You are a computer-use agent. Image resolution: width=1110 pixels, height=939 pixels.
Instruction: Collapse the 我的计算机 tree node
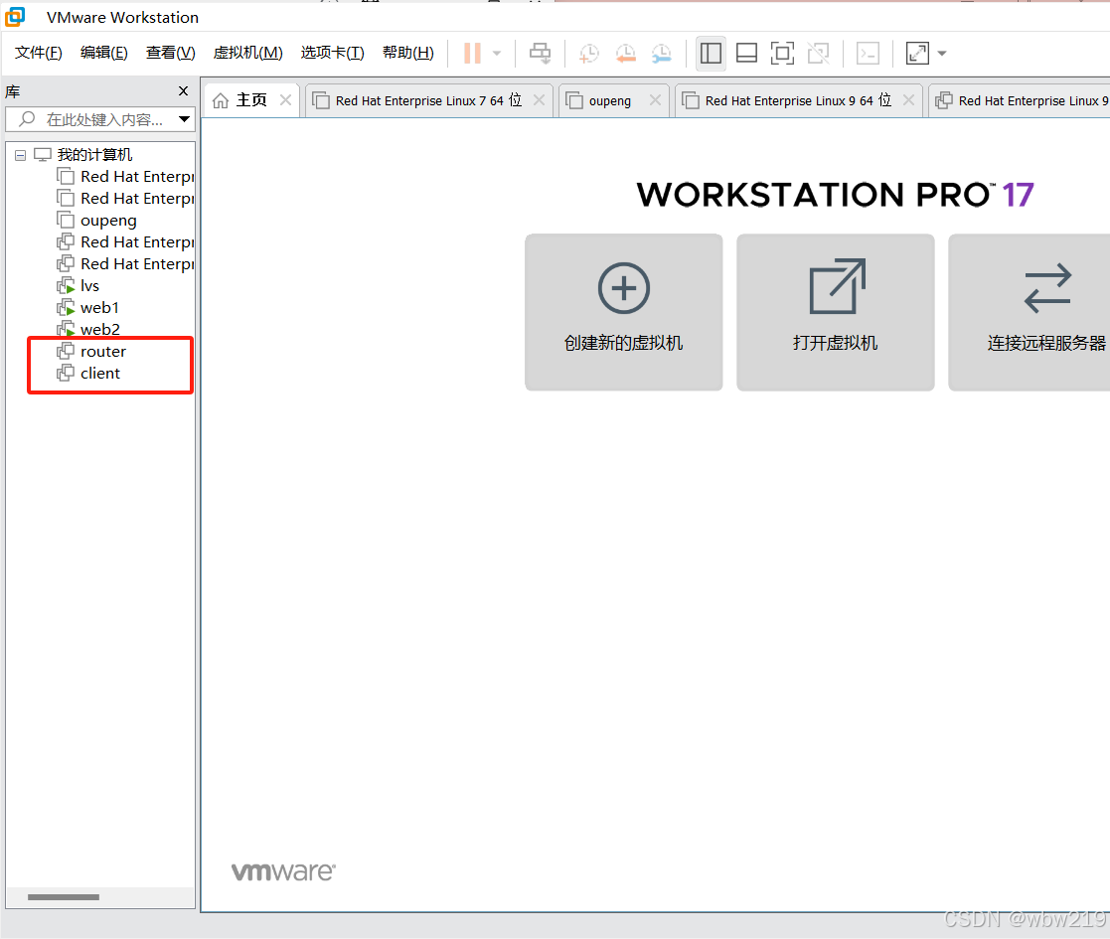pos(21,155)
